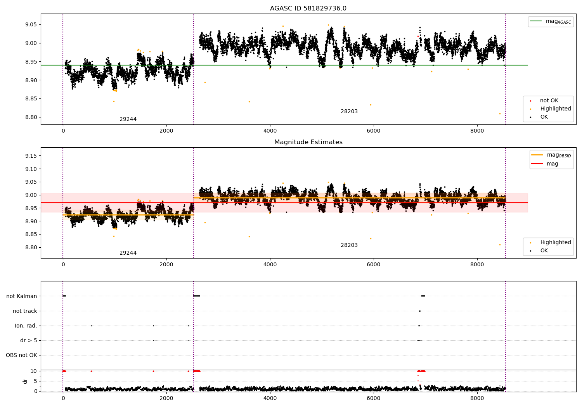Click 'not OK' legend entry in the top plot
Image resolution: width=582 pixels, height=407 pixels.
tap(549, 101)
